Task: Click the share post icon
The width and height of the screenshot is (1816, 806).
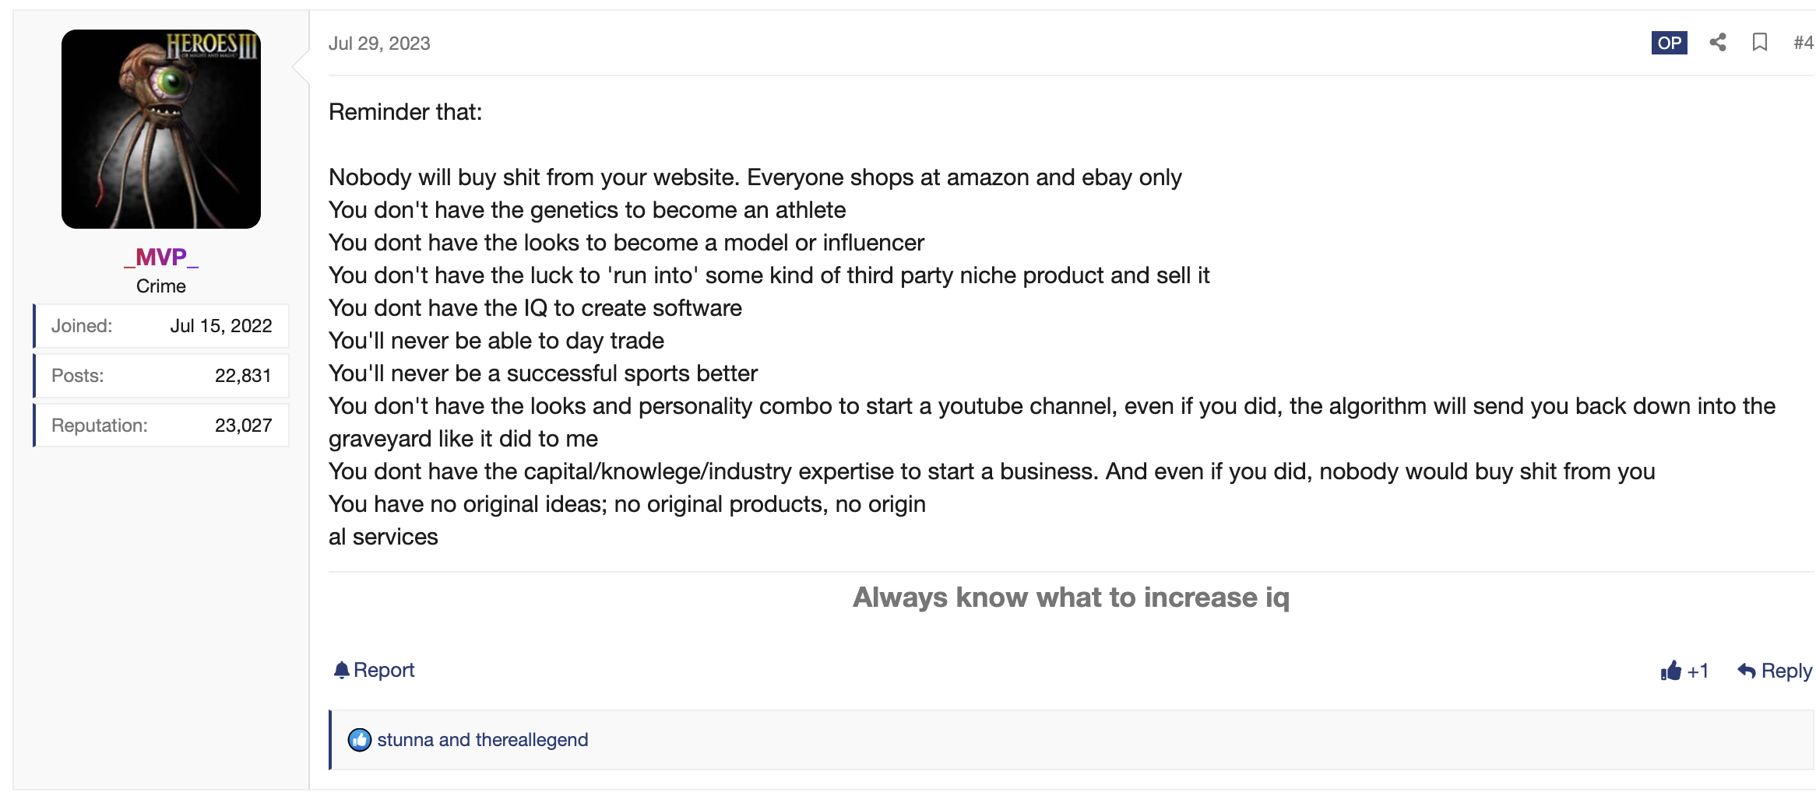Action: pos(1717,42)
